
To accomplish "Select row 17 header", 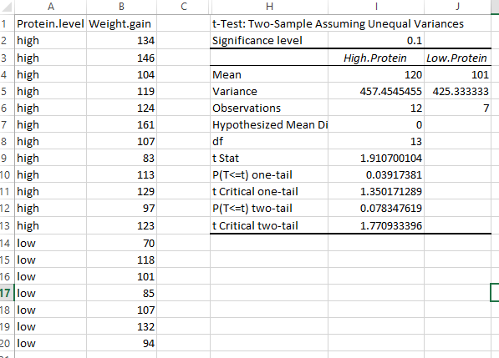I will (x=7, y=293).
